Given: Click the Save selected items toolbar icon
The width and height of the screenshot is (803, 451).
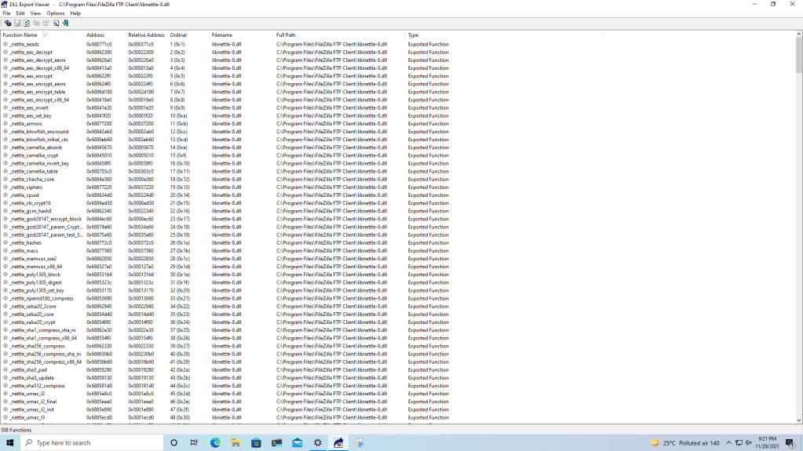Looking at the screenshot, I should coord(17,24).
